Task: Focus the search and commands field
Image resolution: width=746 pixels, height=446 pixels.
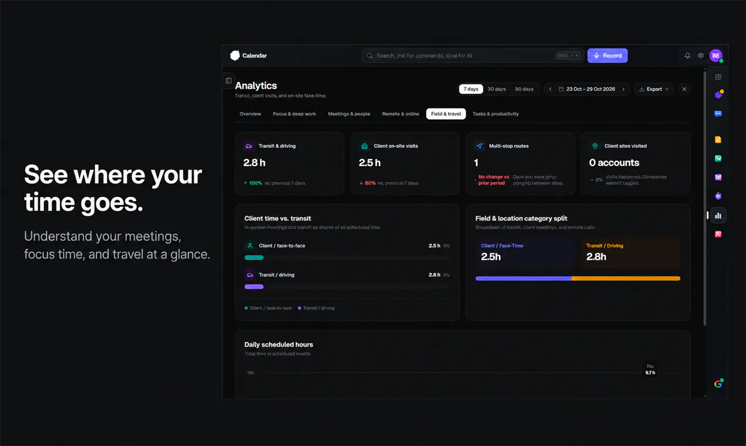Action: click(x=473, y=56)
